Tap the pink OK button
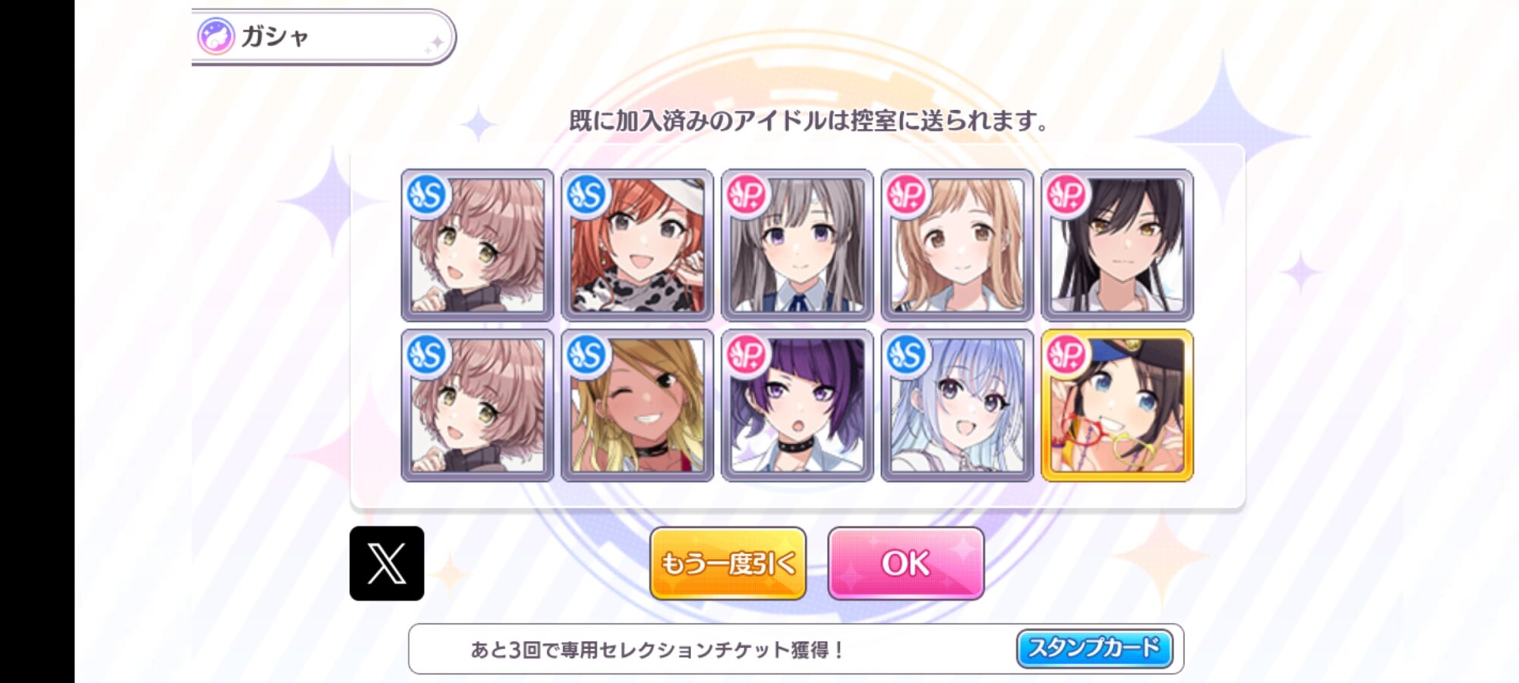This screenshot has height=683, width=1519. tap(906, 563)
